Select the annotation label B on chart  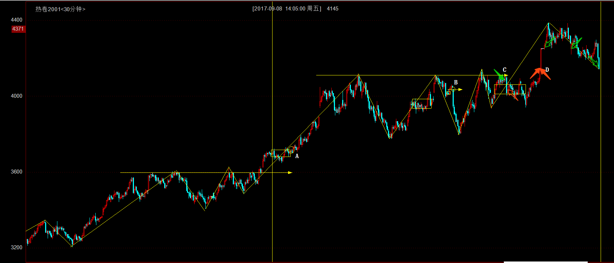456,83
